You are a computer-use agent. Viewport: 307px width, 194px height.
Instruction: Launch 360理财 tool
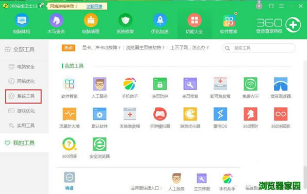250,118
